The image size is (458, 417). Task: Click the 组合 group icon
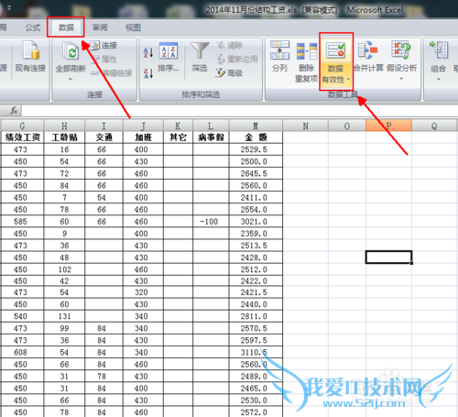[439, 50]
